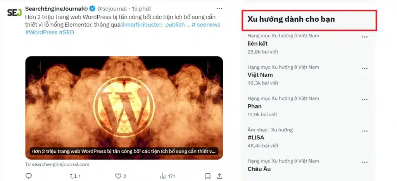Open the SEJ profile avatar
The image size is (397, 181).
click(x=14, y=12)
